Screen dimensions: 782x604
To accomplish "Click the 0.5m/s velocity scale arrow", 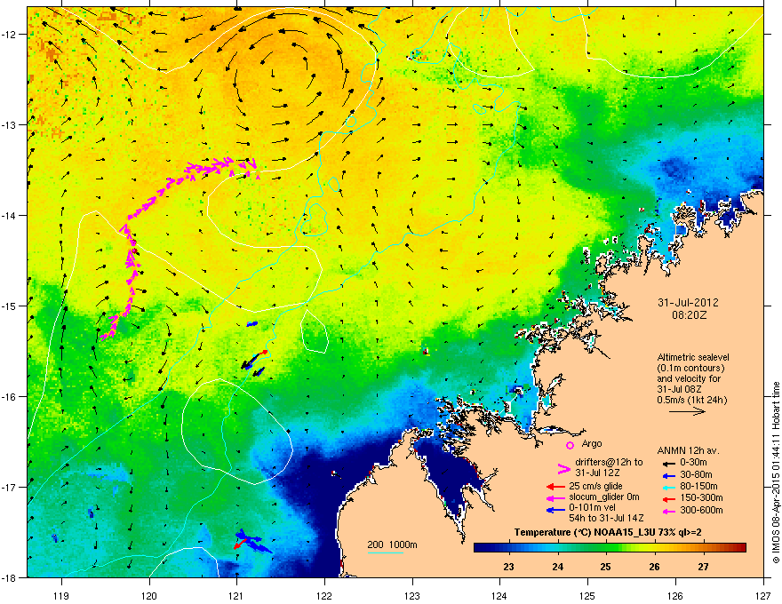I will point(687,411).
